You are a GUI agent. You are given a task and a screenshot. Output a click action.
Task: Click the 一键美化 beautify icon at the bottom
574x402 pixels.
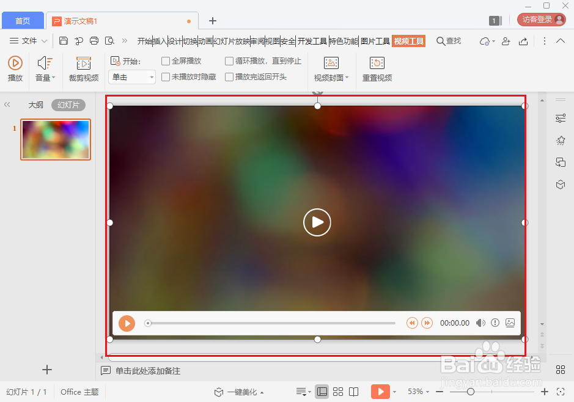tap(240, 392)
